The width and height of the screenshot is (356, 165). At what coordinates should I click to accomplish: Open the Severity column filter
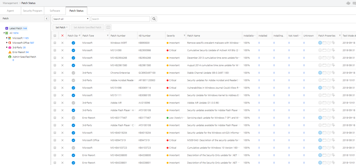[184, 36]
